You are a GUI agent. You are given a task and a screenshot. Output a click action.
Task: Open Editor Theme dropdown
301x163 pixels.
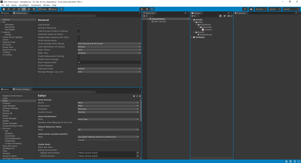[x=109, y=50]
